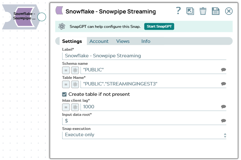
Task: Edit the Label text field
Action: pyautogui.click(x=144, y=56)
